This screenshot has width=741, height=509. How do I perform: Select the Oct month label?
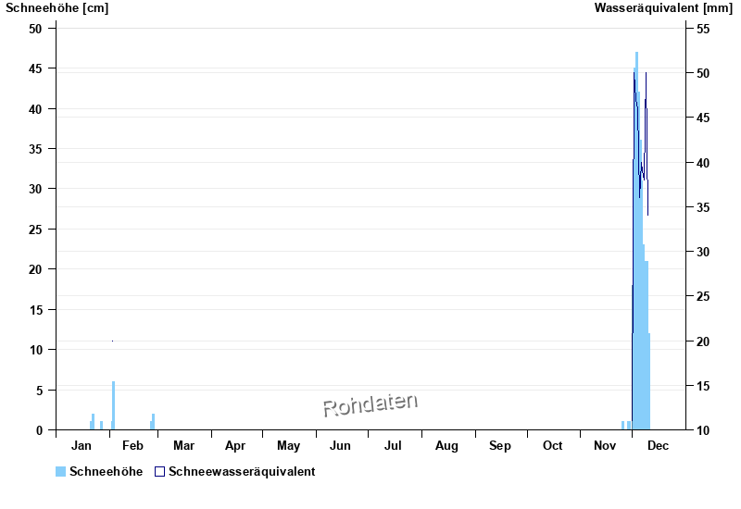(553, 447)
